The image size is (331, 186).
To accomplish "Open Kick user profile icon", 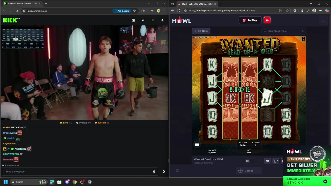I will click(x=162, y=20).
